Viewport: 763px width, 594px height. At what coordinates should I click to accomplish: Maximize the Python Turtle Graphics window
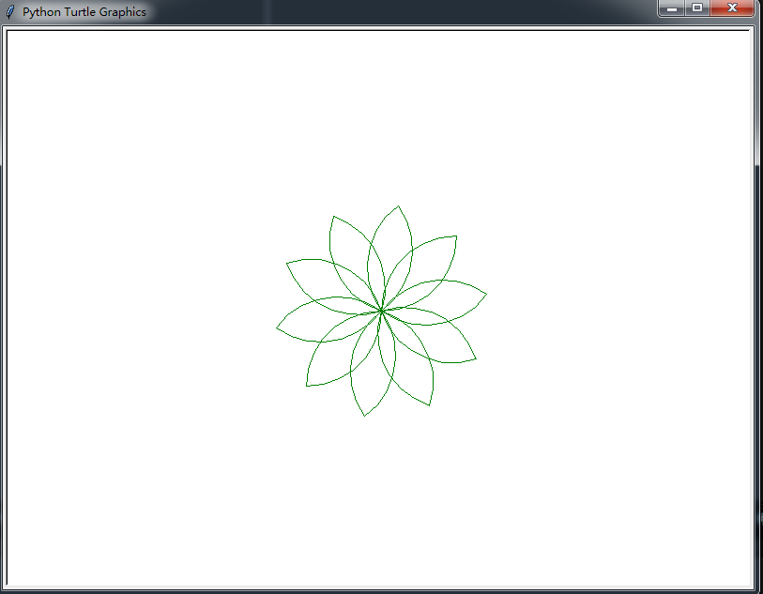(697, 8)
